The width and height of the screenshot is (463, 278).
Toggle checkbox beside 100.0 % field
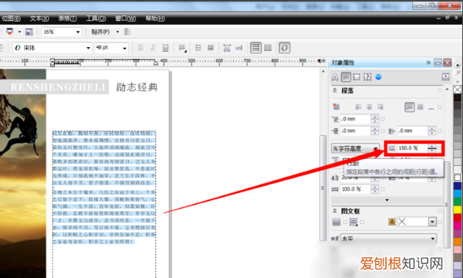383,189
